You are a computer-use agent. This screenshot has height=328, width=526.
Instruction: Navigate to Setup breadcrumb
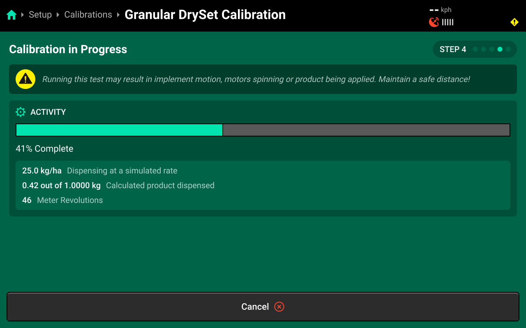pyautogui.click(x=40, y=15)
